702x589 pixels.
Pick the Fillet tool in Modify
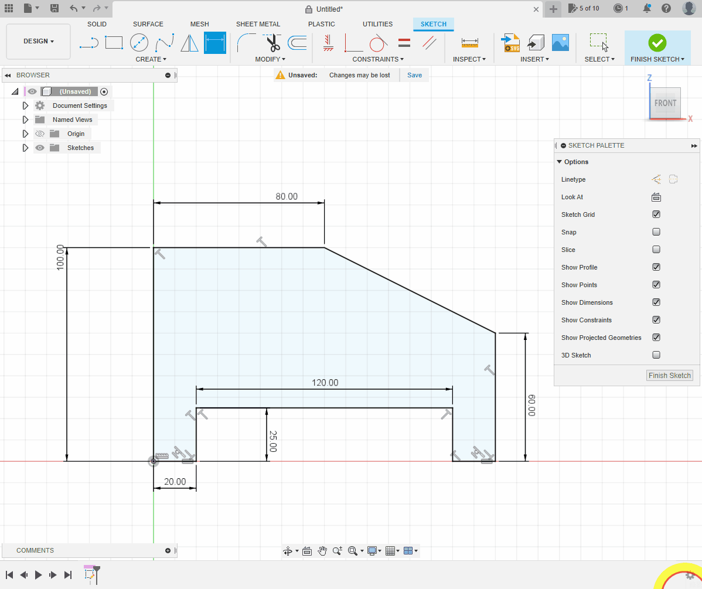tap(246, 43)
